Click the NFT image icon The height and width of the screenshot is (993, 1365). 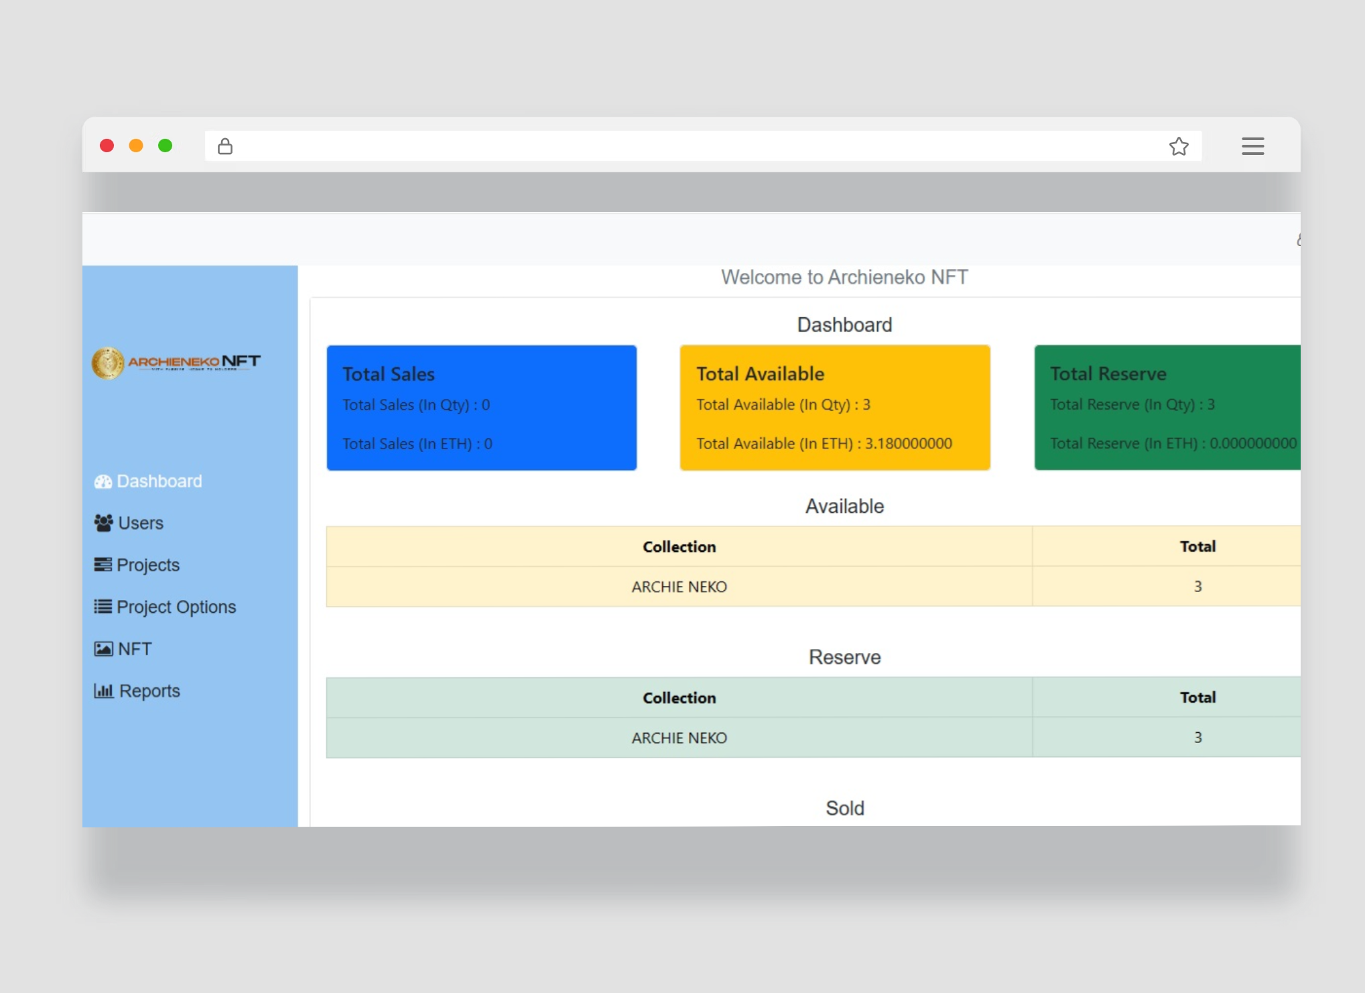pyautogui.click(x=103, y=649)
